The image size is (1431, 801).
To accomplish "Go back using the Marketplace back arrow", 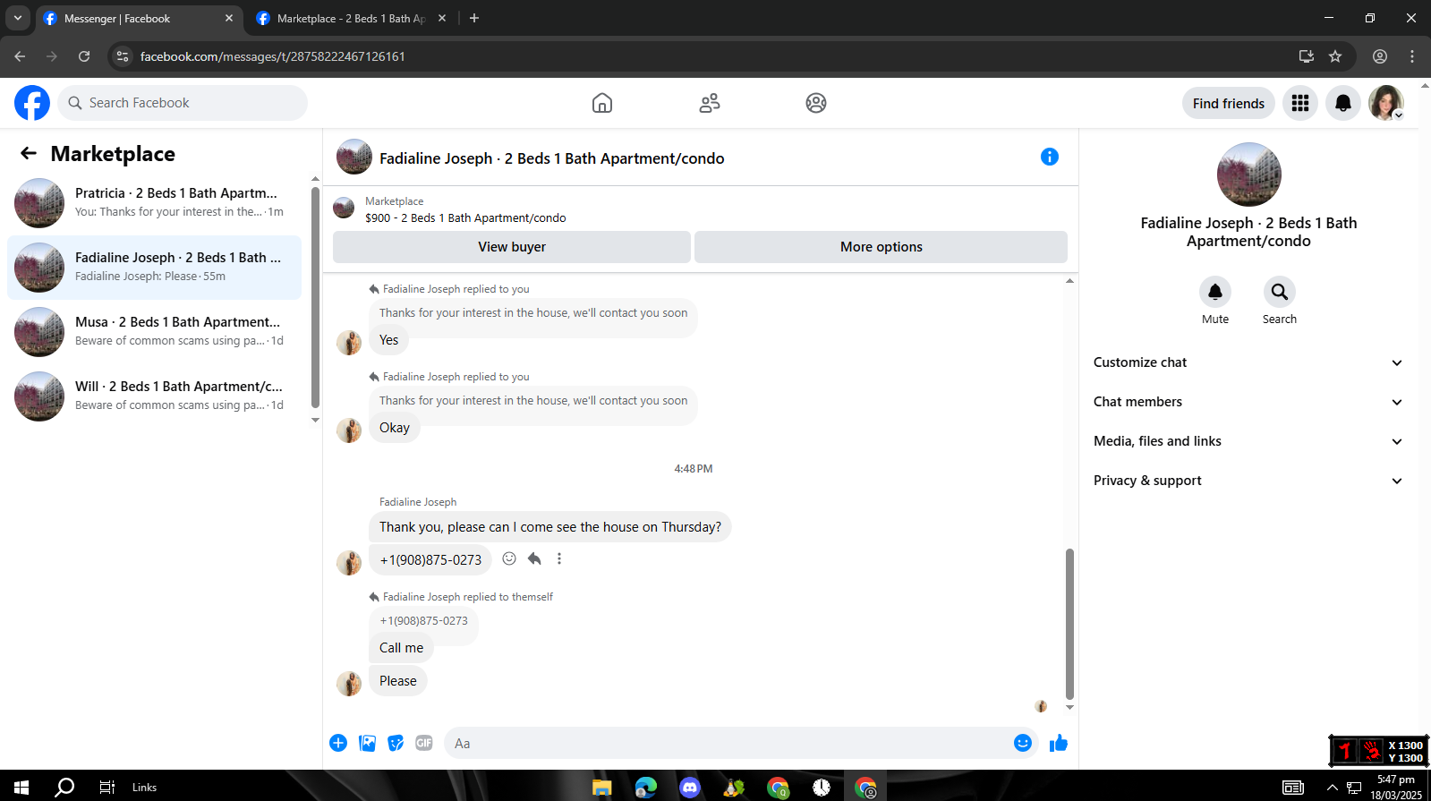I will (x=29, y=154).
